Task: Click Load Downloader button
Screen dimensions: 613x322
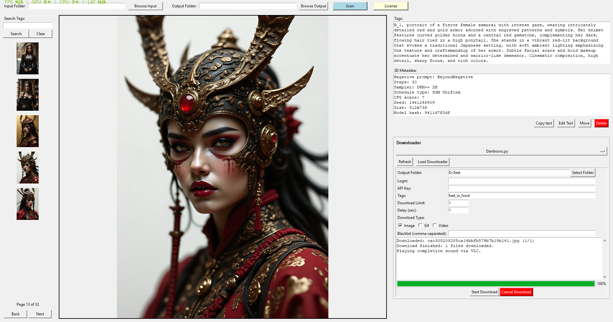Action: tap(433, 162)
